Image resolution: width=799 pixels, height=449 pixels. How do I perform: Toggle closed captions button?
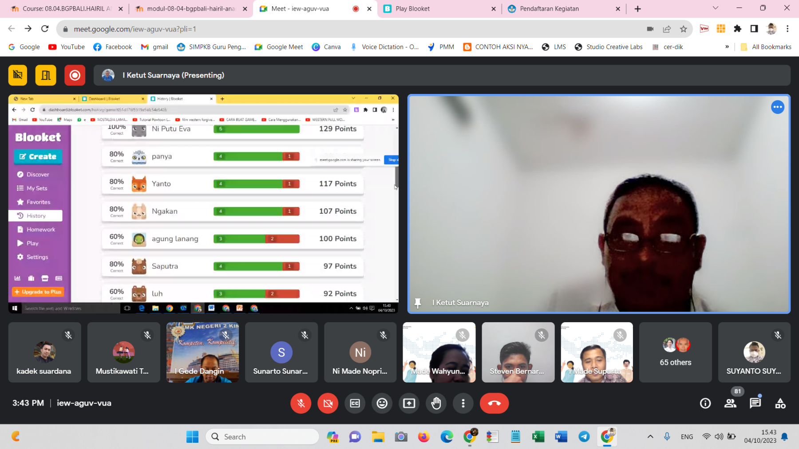(355, 403)
